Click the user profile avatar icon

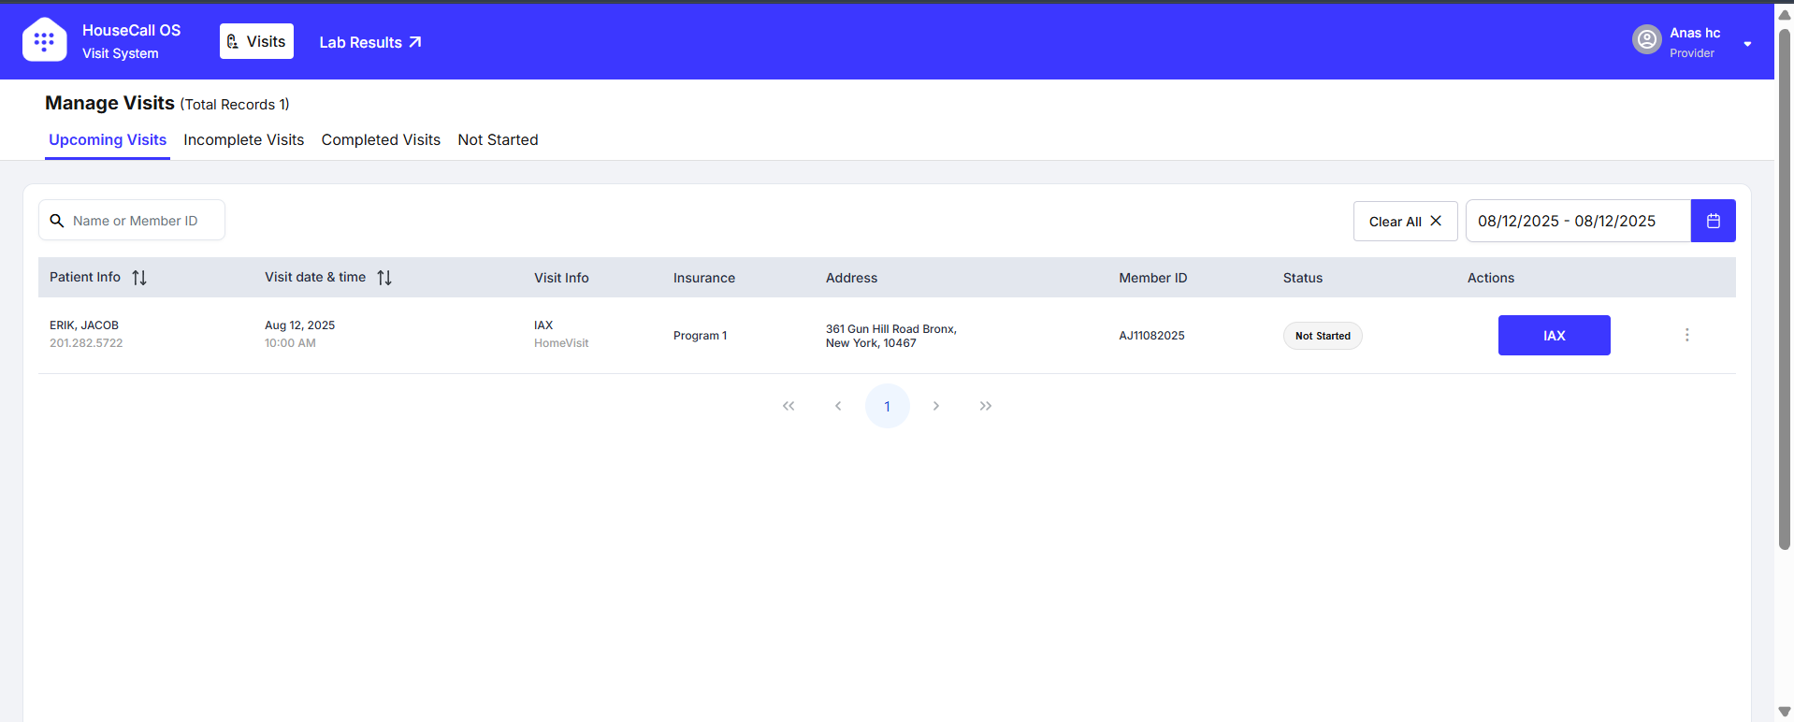pyautogui.click(x=1646, y=39)
